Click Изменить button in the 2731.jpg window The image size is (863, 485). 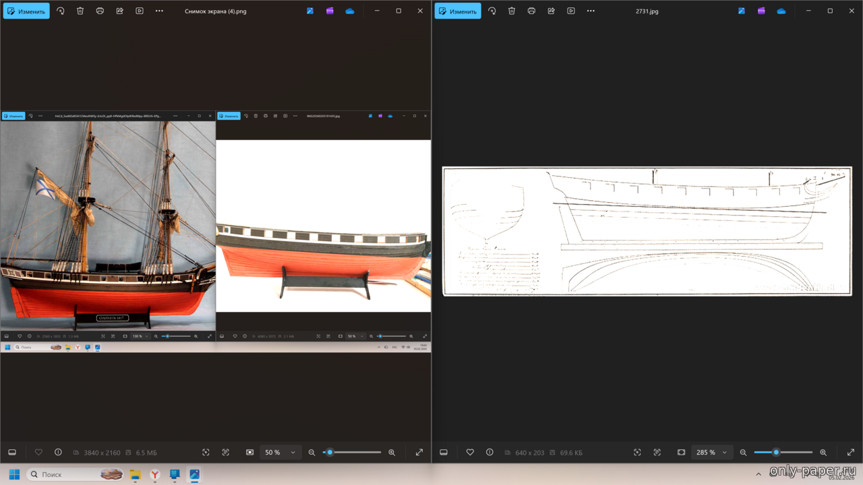coord(458,11)
